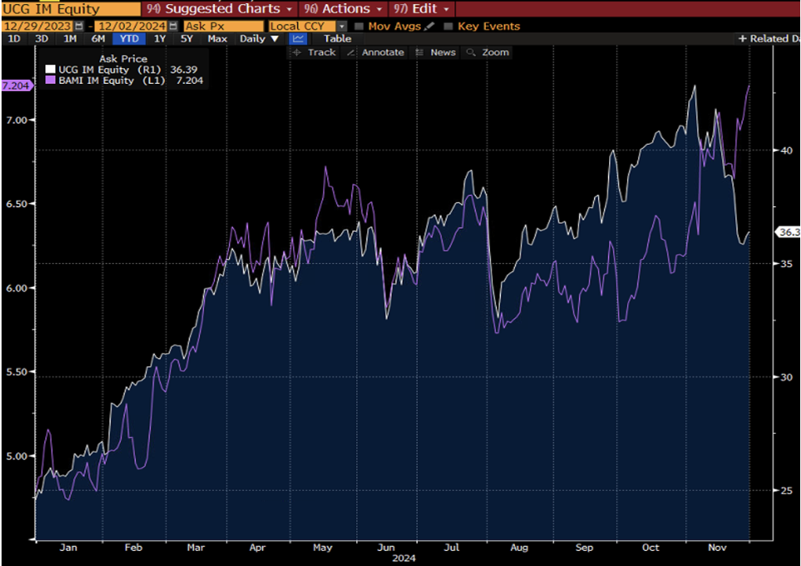Image resolution: width=801 pixels, height=566 pixels.
Task: Click the Nov month label on axis
Action: tap(717, 548)
